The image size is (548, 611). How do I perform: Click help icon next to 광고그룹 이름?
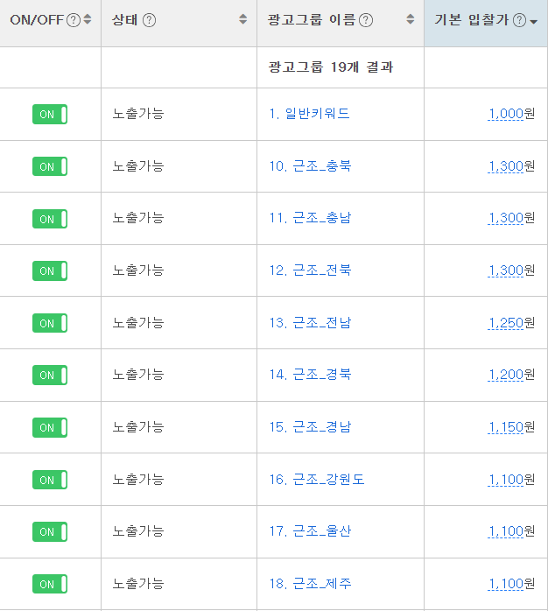[x=366, y=20]
